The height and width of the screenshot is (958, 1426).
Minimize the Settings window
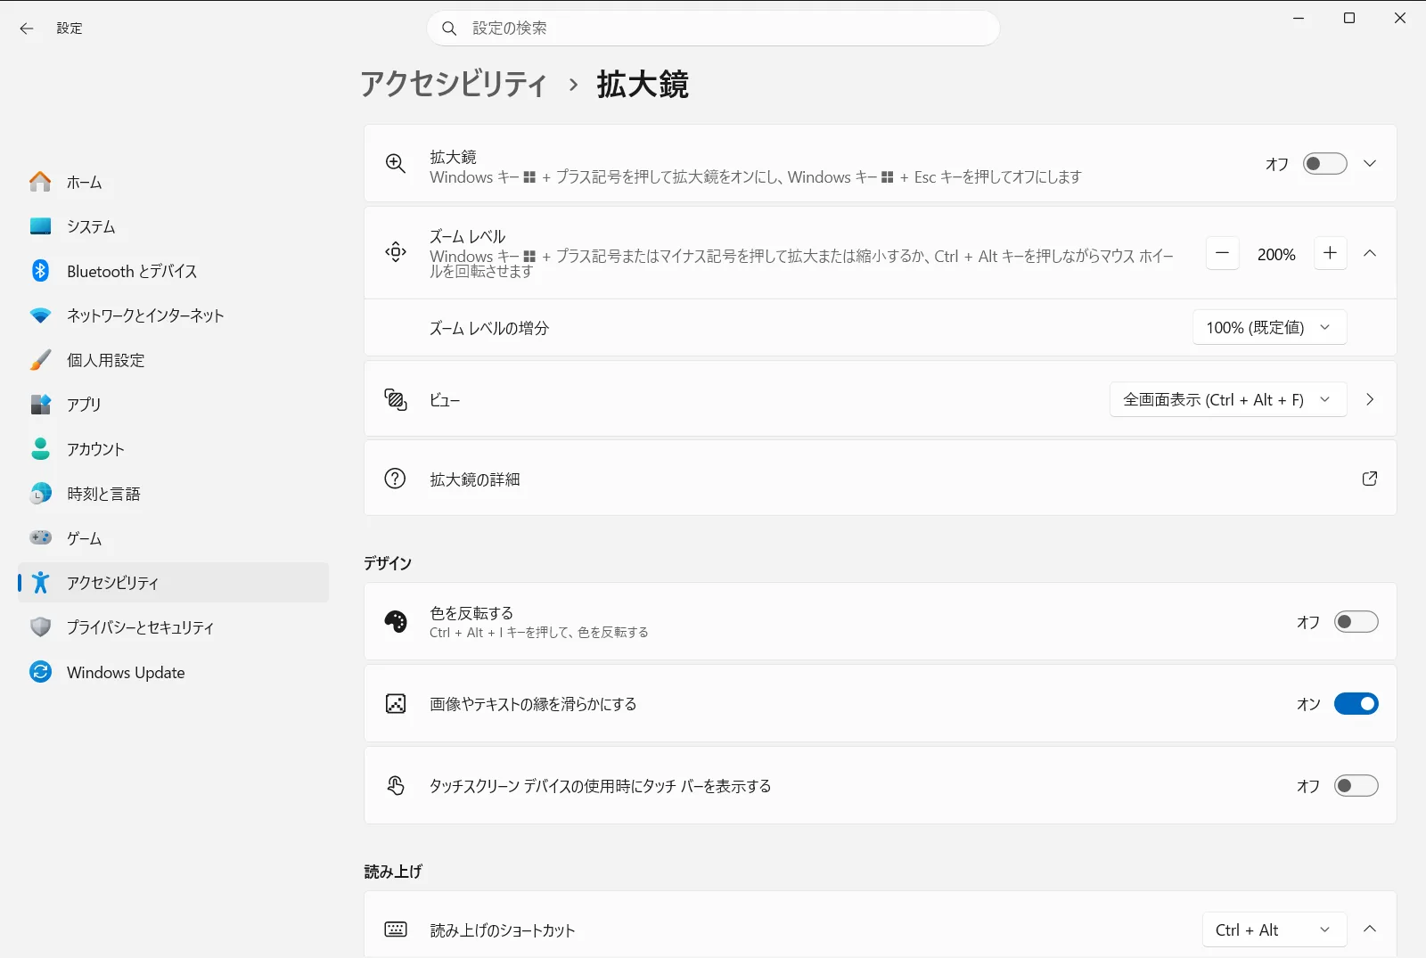[1299, 18]
